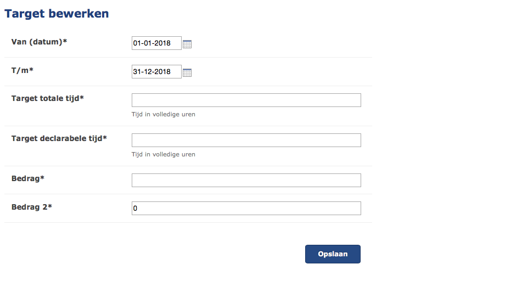Click the "Van (datum)*" label
Image resolution: width=511 pixels, height=281 pixels.
pos(39,42)
